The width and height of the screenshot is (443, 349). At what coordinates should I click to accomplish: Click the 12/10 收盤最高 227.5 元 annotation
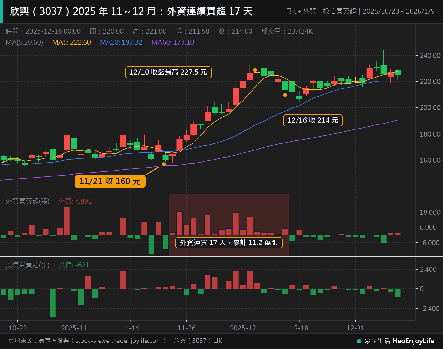point(168,72)
